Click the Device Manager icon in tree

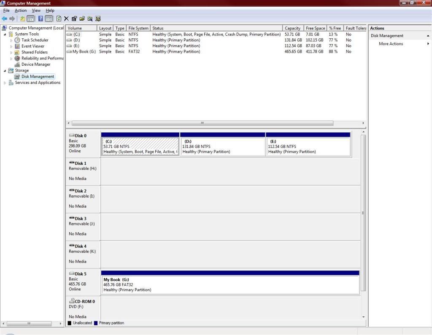click(x=17, y=64)
